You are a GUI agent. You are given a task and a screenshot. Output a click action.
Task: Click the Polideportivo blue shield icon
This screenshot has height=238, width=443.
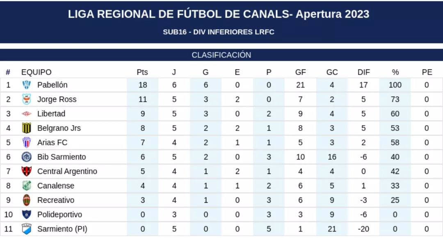(x=26, y=215)
